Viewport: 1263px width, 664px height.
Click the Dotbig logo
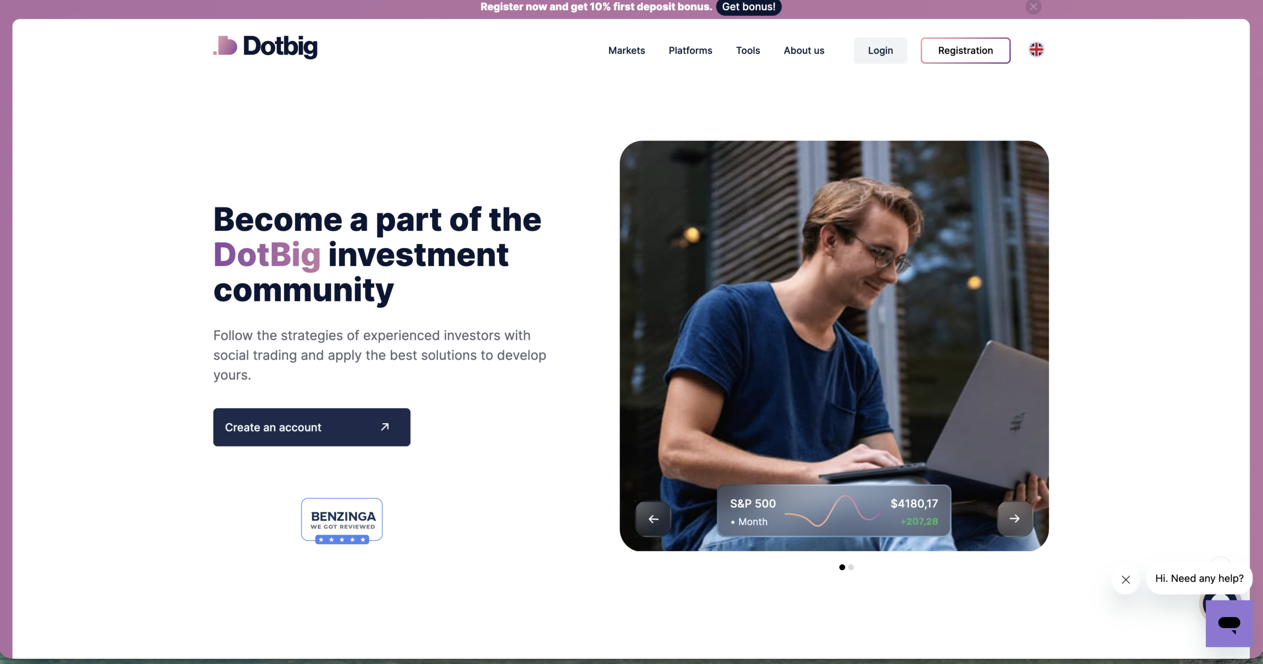265,47
